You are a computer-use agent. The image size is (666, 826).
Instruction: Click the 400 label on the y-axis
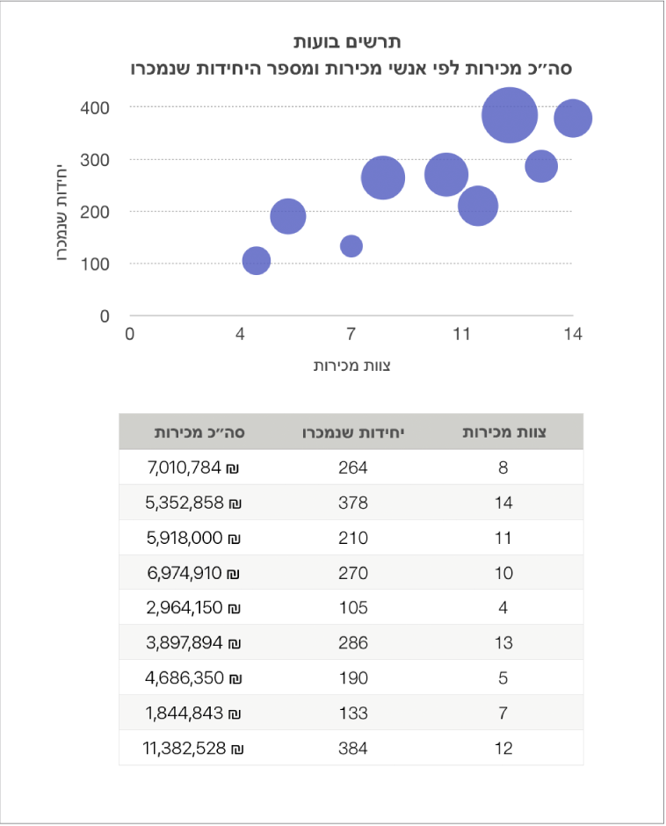point(97,108)
